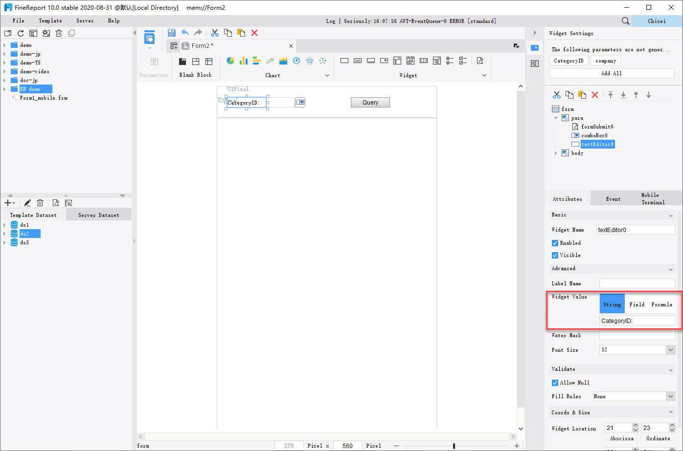This screenshot has height=451, width=683.
Task: Toggle the Allow Null checkbox
Action: tap(555, 383)
